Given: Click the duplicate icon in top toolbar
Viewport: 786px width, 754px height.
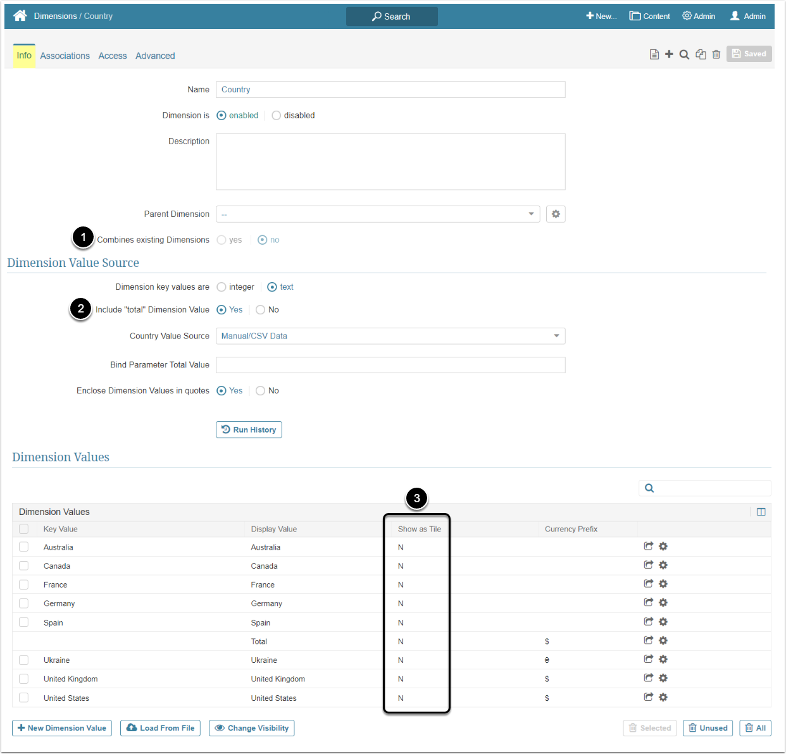Looking at the screenshot, I should pyautogui.click(x=701, y=54).
